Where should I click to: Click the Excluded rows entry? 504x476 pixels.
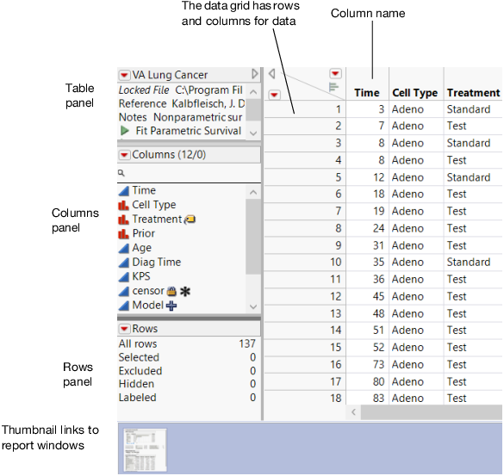point(188,371)
